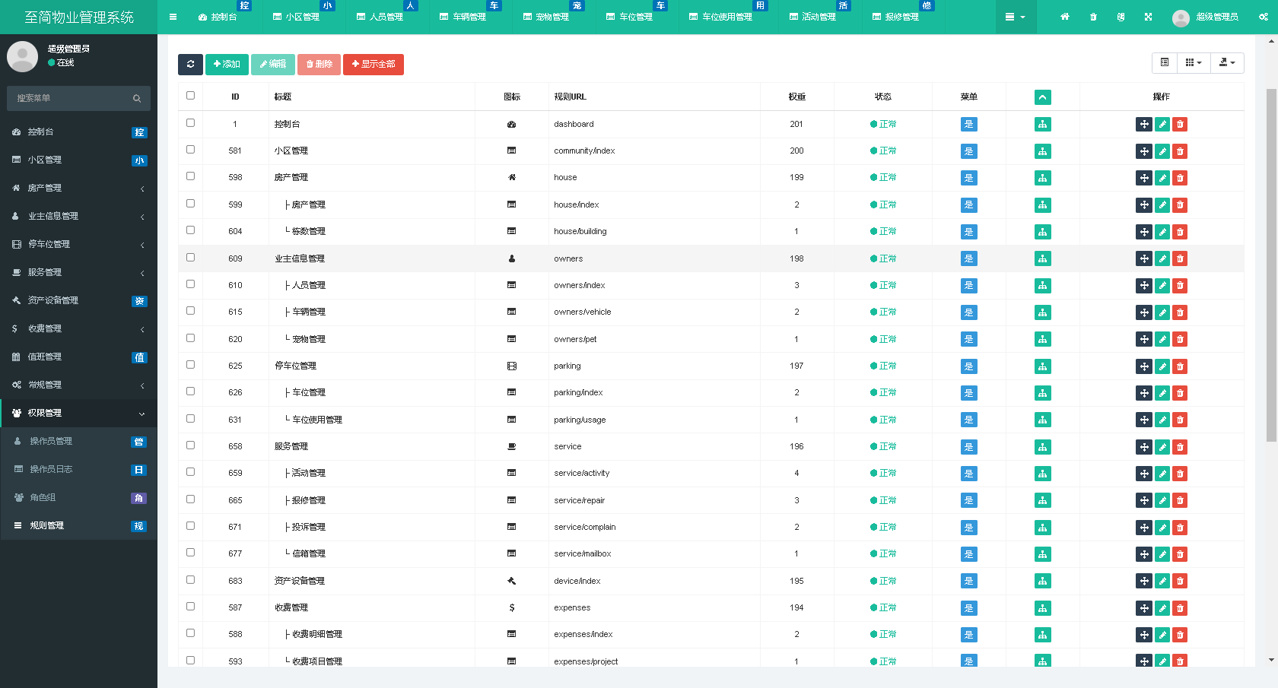Click drag-move handle for owners row
Image resolution: width=1278 pixels, height=688 pixels.
[1144, 258]
